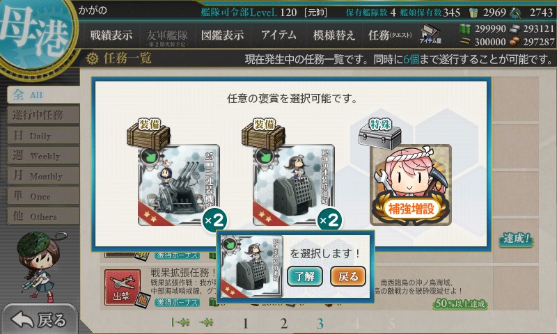Filter quests by Daily tab

tap(43, 135)
